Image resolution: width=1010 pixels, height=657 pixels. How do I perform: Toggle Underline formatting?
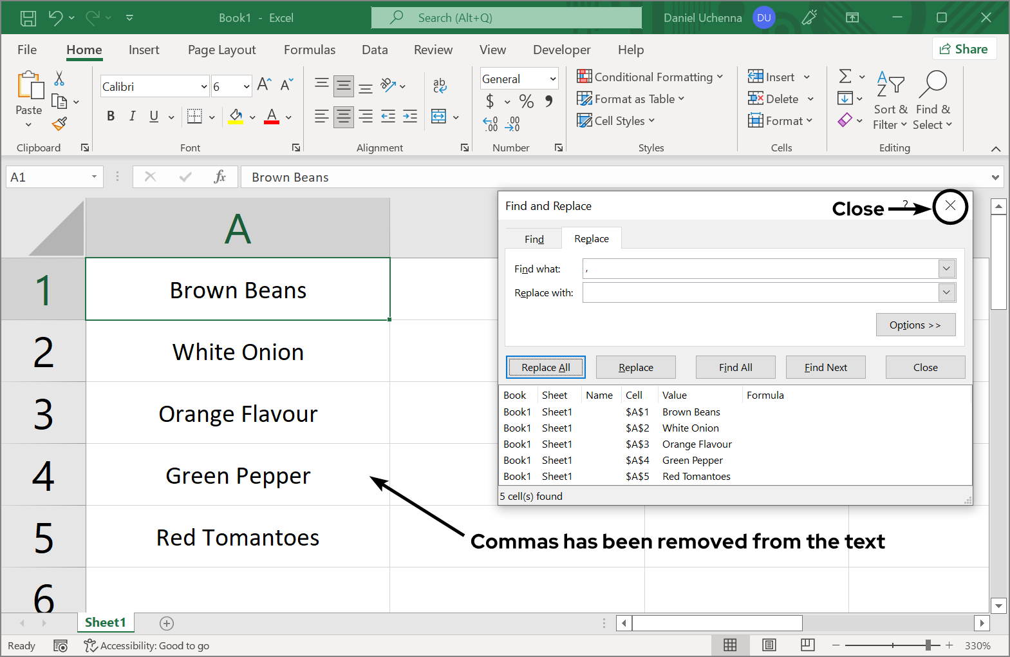[x=154, y=116]
